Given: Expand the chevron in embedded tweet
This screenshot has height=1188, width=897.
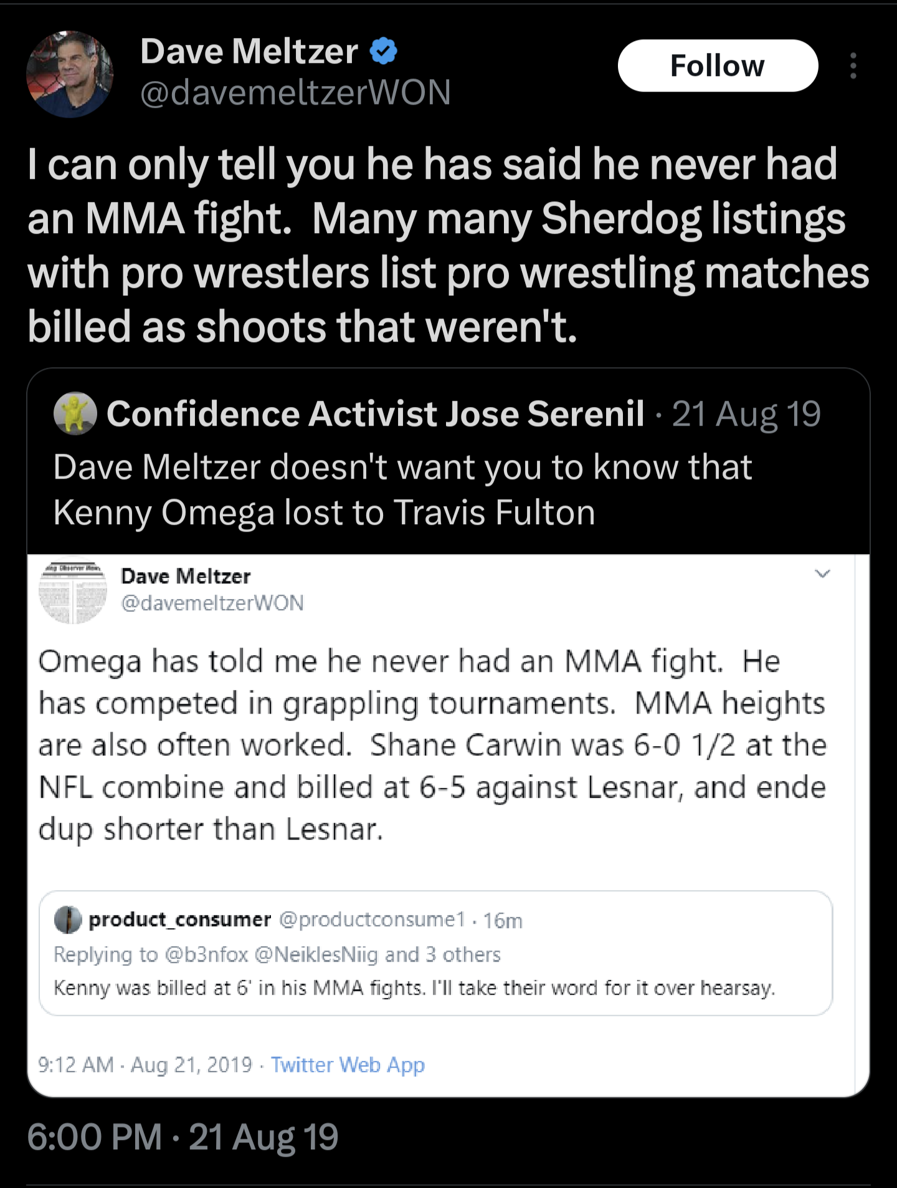Looking at the screenshot, I should tap(823, 573).
